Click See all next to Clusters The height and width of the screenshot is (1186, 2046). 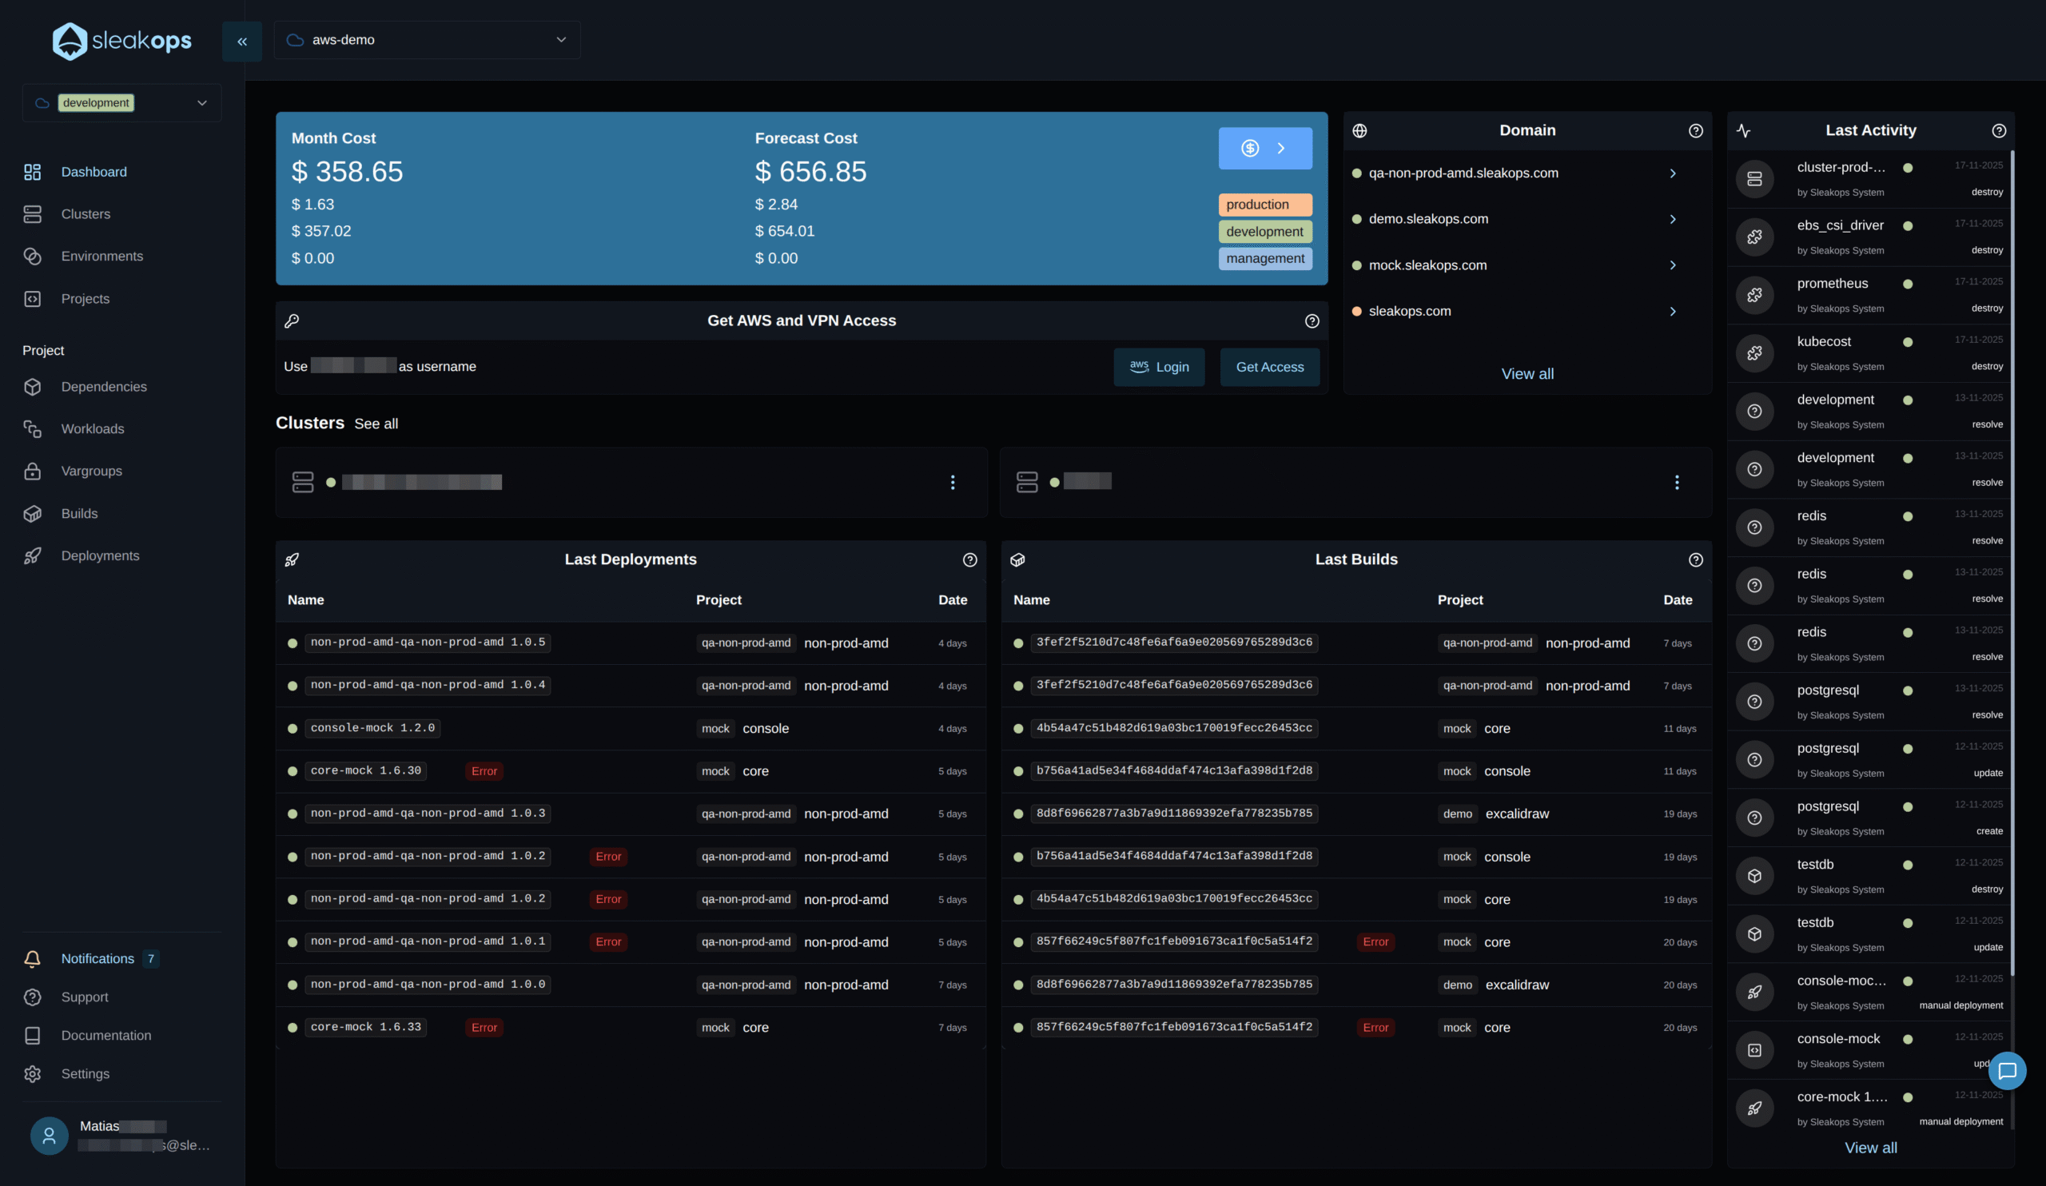coord(376,424)
